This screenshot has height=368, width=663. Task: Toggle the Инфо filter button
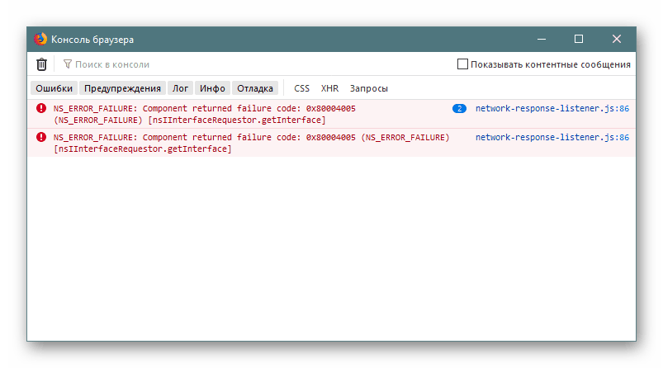point(212,88)
